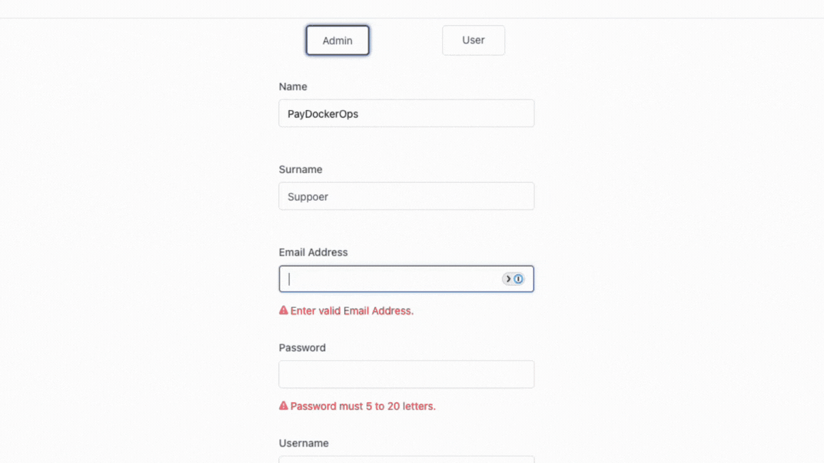
Task: Click the Username input at the bottom
Action: (x=406, y=461)
